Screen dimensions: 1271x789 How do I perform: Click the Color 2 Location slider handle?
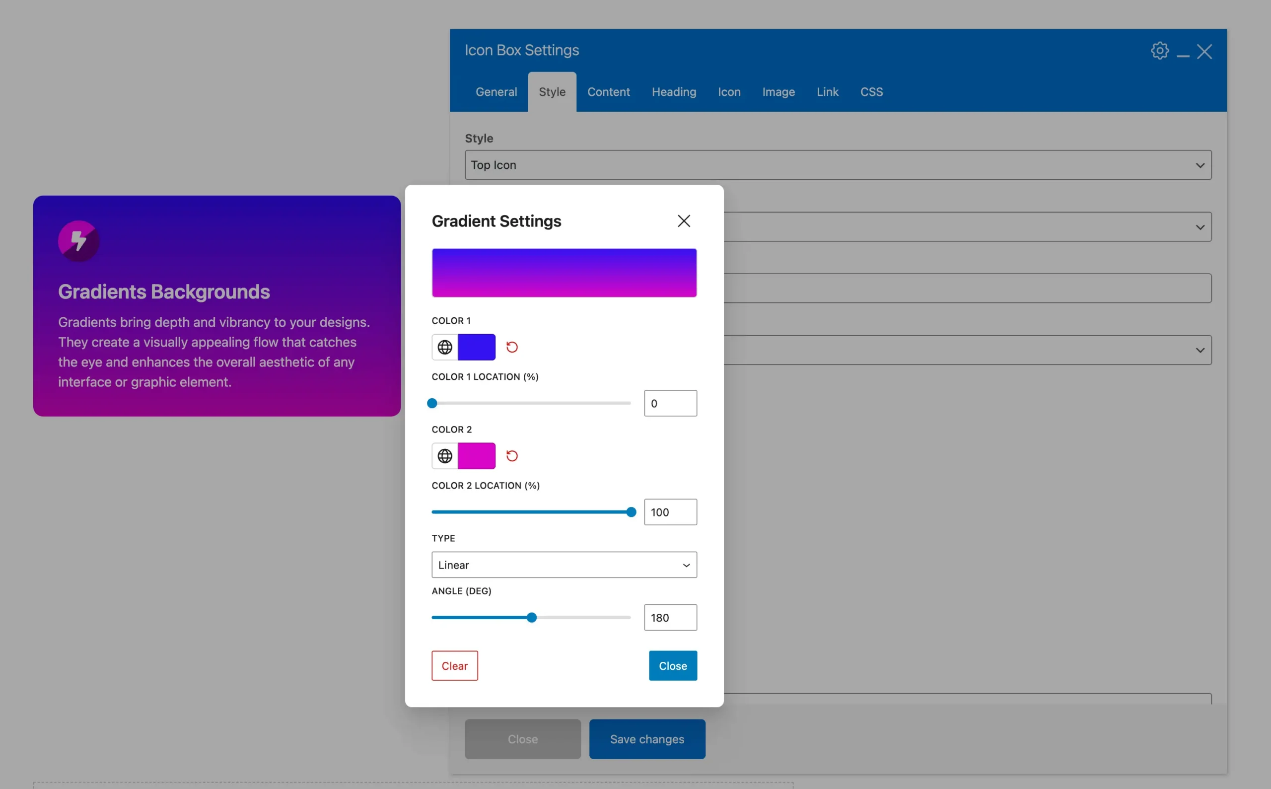pyautogui.click(x=632, y=512)
